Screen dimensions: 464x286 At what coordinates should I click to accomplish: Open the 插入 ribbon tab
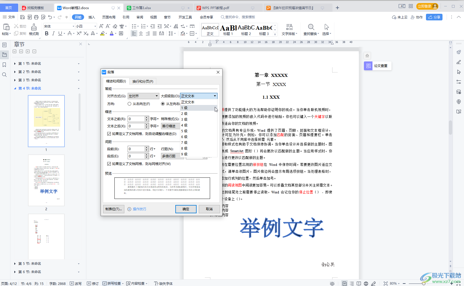[92, 17]
